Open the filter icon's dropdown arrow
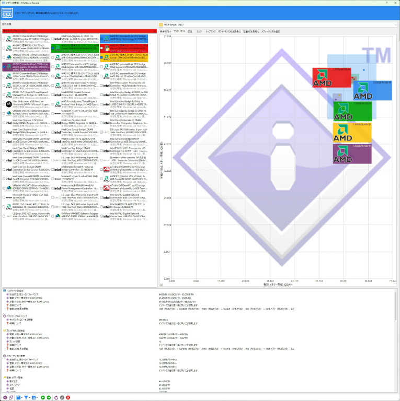Viewport: 400px width, 401px height. point(29,397)
